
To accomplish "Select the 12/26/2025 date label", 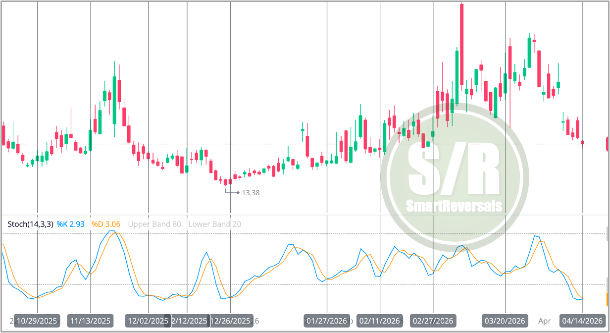I will click(230, 321).
